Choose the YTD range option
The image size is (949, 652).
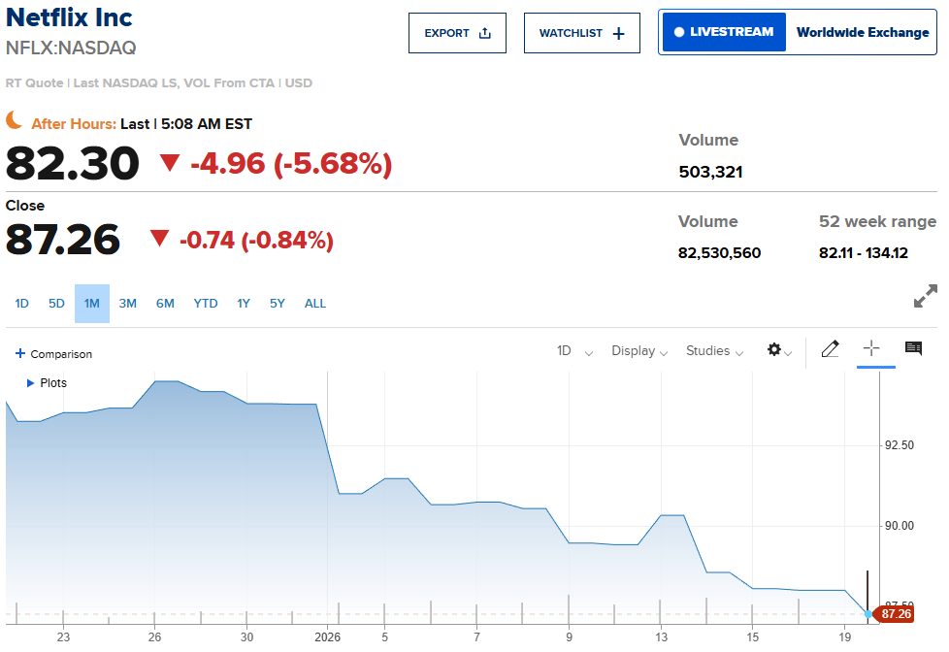(x=205, y=304)
